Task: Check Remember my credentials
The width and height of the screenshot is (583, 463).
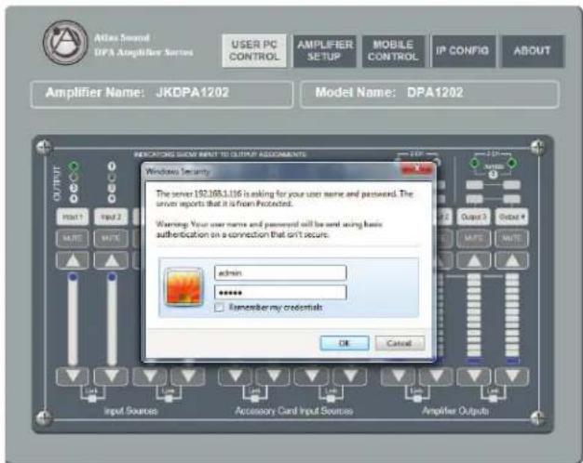Action: 220,308
